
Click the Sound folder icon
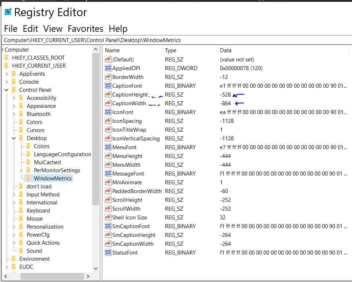pyautogui.click(x=21, y=251)
